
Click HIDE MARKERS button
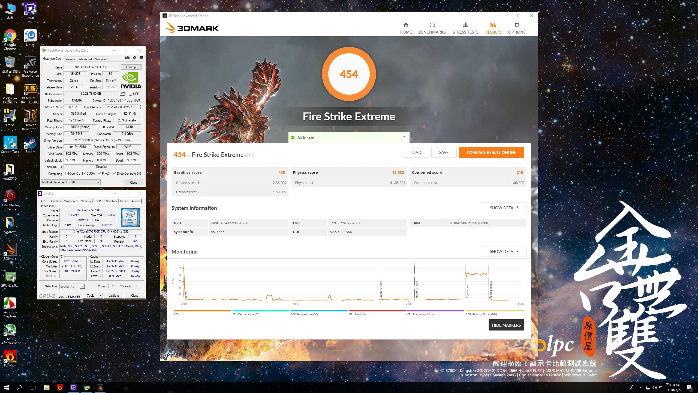[x=506, y=325]
